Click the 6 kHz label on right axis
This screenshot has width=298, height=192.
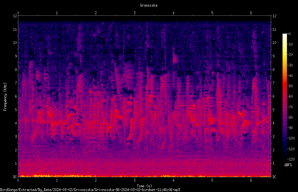click(273, 96)
